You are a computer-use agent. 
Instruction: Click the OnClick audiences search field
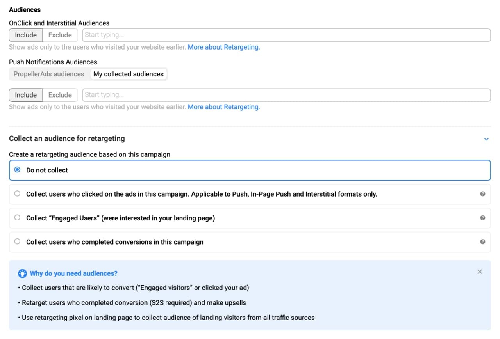pyautogui.click(x=286, y=35)
